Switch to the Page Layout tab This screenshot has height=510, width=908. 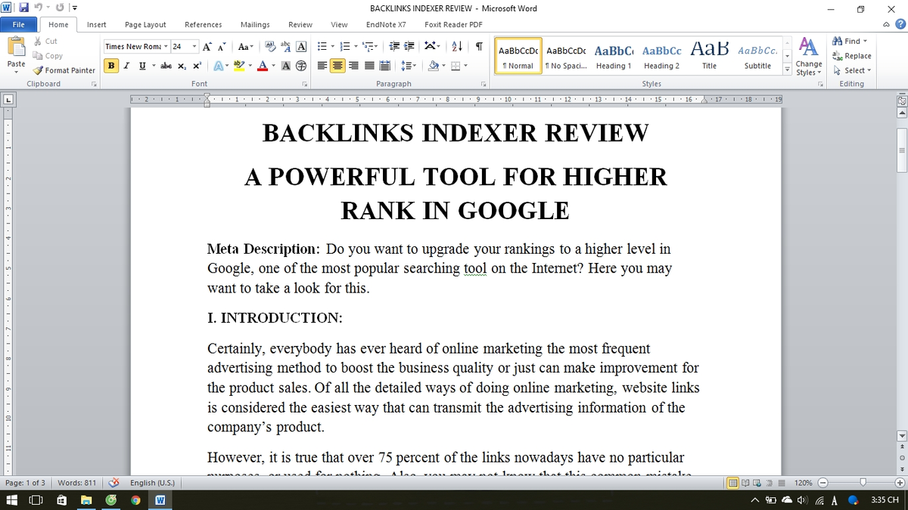click(145, 25)
